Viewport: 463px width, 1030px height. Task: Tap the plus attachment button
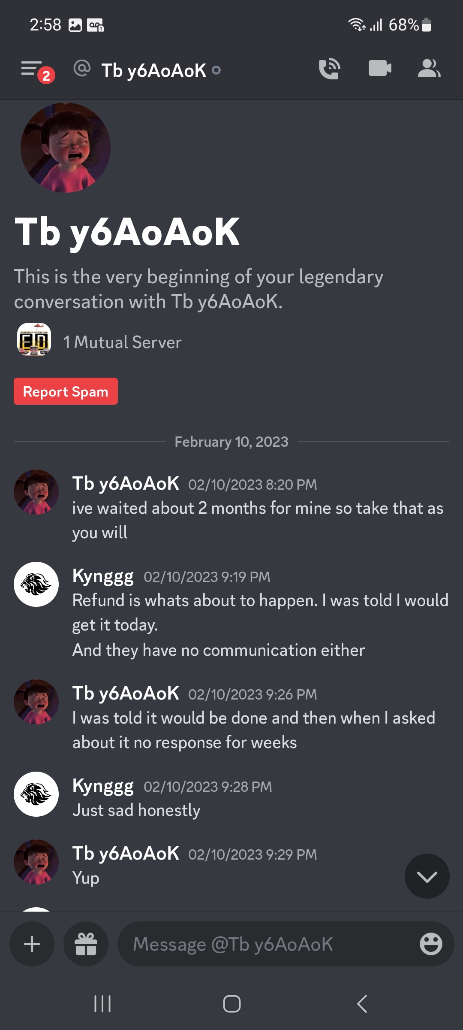coord(32,944)
